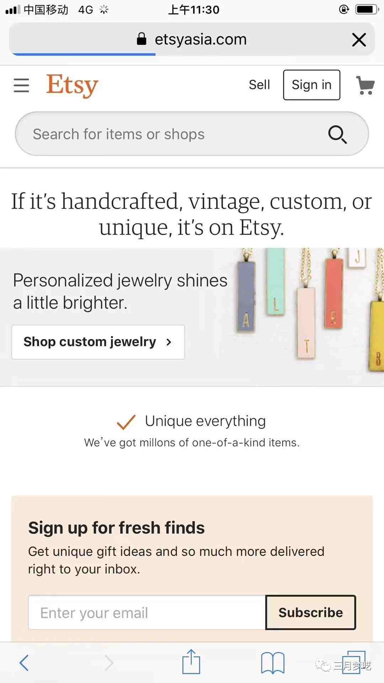Tap the Unique everything checkmark icon
Viewport: 384px width, 683px height.
(126, 422)
